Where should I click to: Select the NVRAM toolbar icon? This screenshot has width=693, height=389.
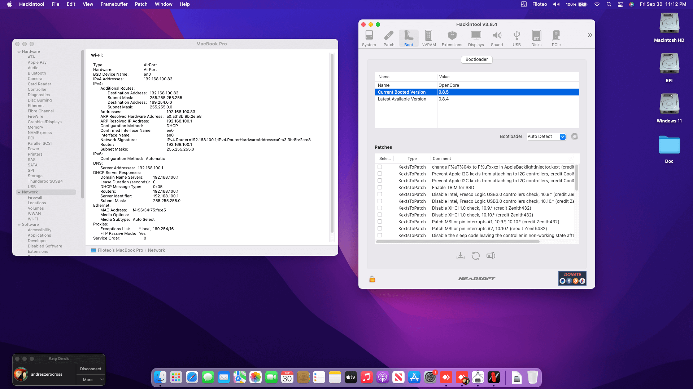pos(428,38)
